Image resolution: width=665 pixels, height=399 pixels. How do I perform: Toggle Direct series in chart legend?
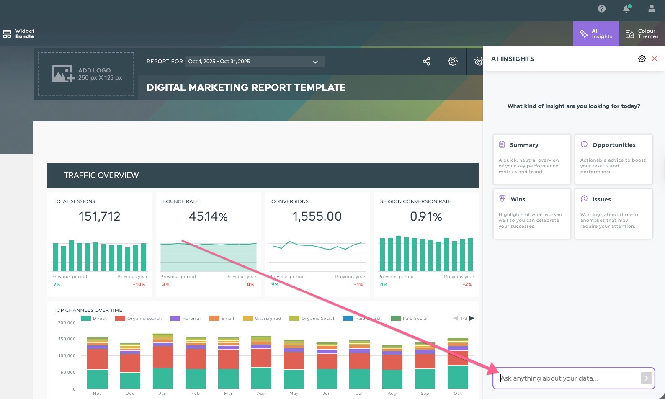[94, 318]
